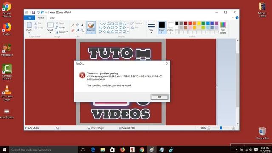The height and width of the screenshot is (153, 272).
Task: Click the Search the web and Windows box
Action: coord(43,150)
